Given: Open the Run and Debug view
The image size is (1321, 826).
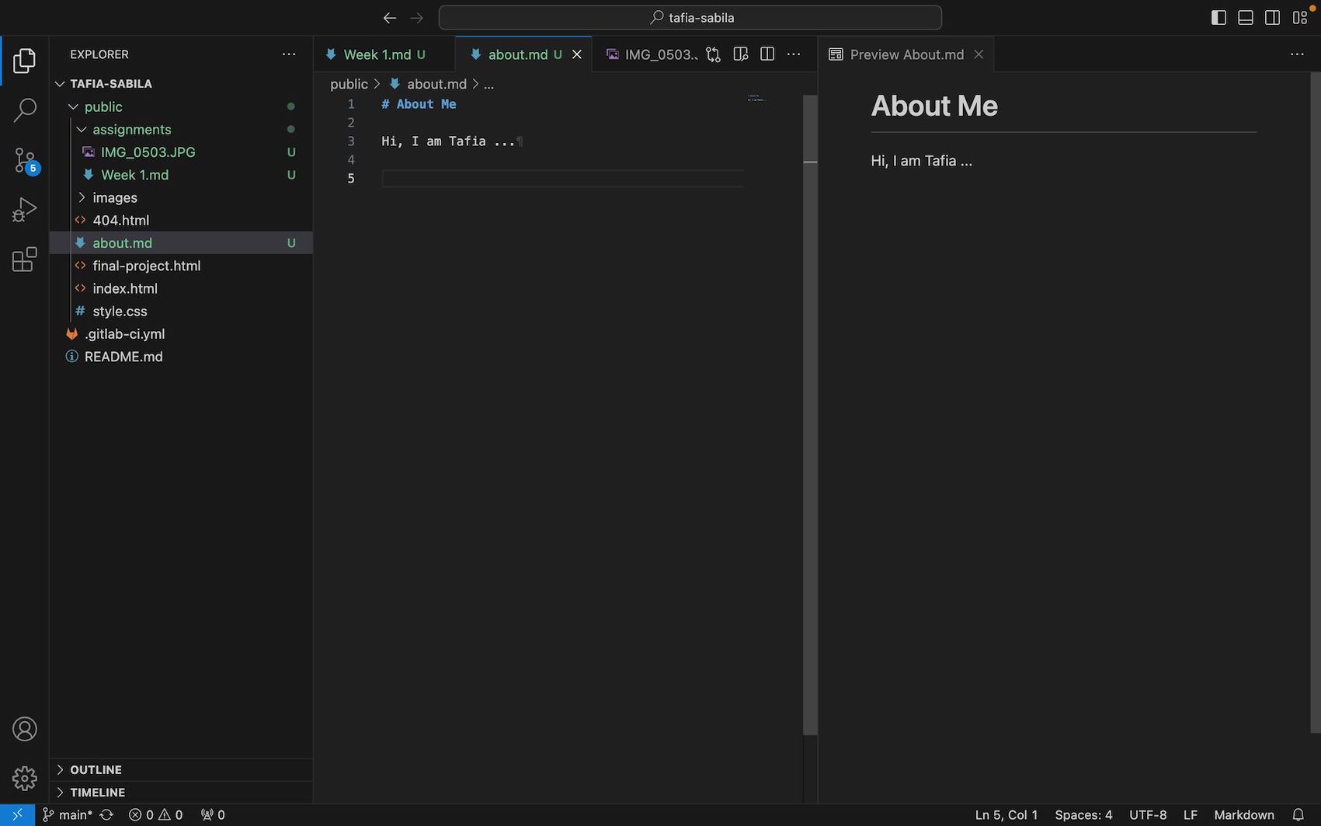Looking at the screenshot, I should coord(24,210).
